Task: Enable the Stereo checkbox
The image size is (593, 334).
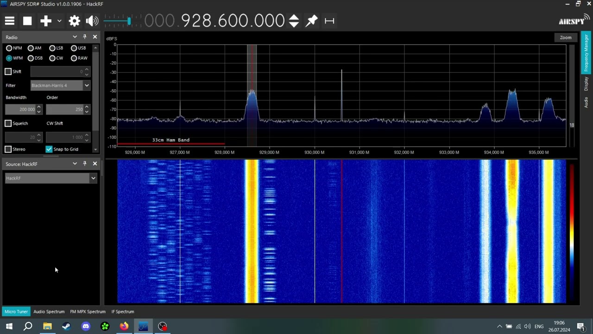Action: point(8,149)
